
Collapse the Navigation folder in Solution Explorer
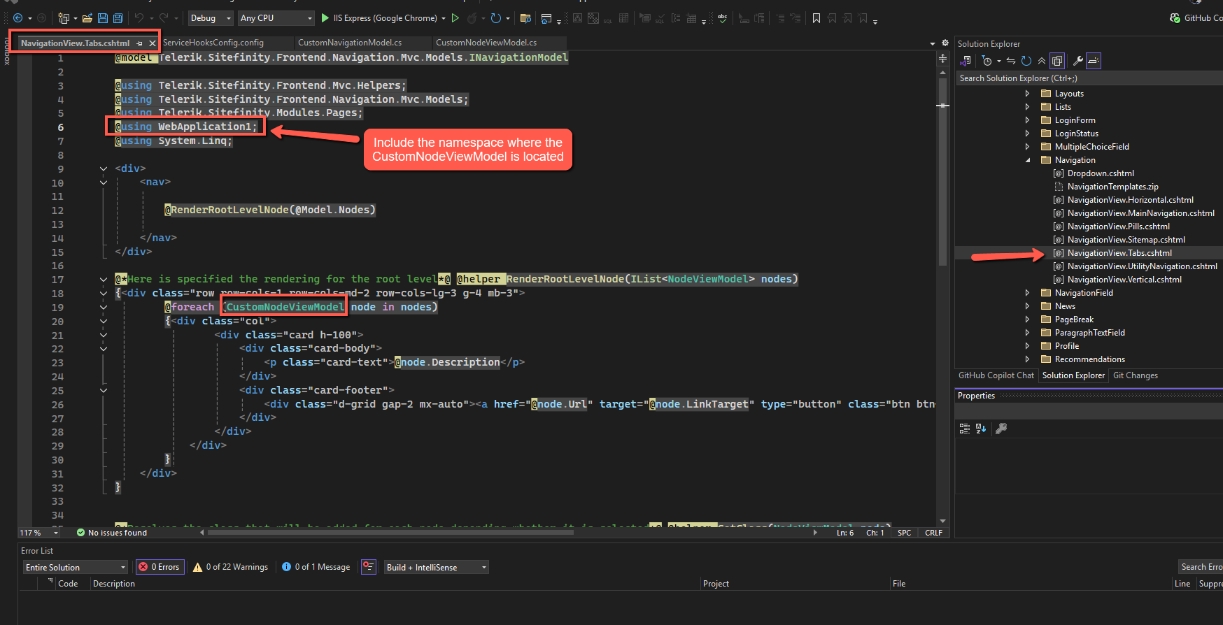click(x=1027, y=160)
